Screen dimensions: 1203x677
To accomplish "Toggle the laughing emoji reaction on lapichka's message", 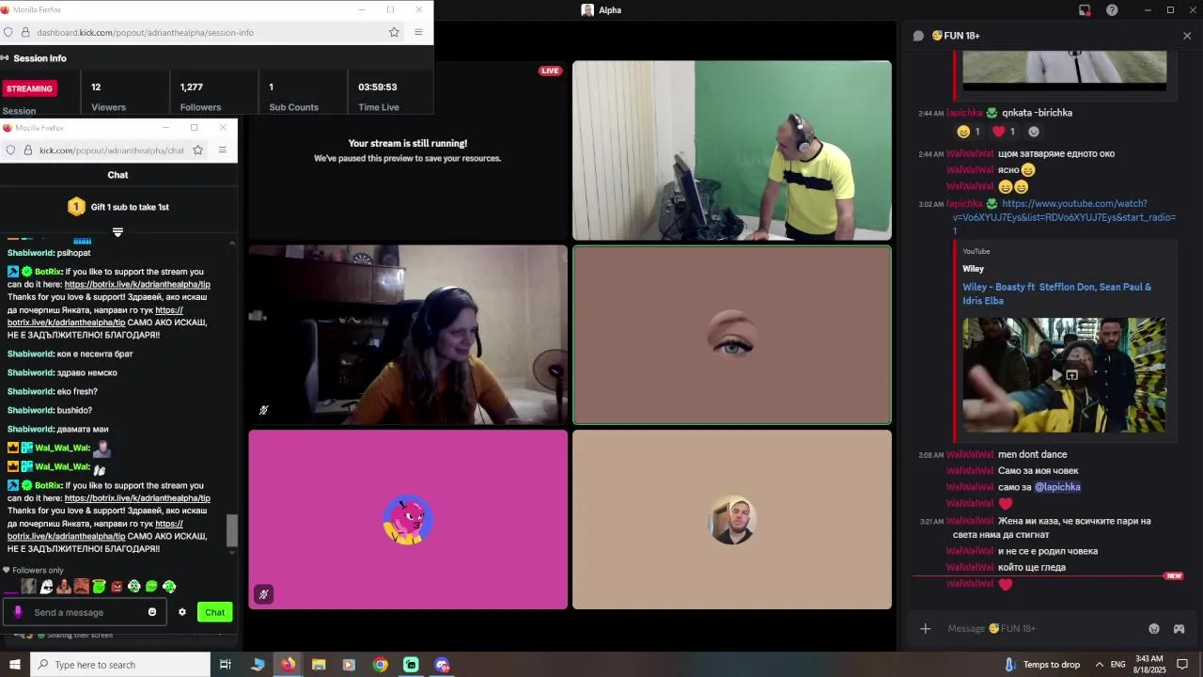I will coord(968,132).
